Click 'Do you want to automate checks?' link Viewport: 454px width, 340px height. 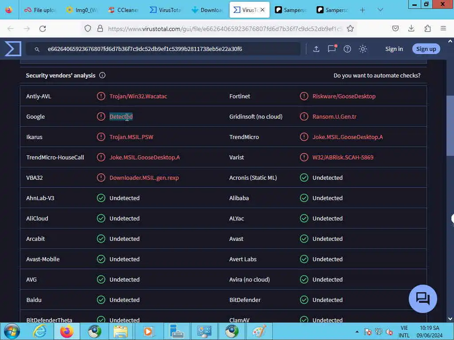point(377,75)
